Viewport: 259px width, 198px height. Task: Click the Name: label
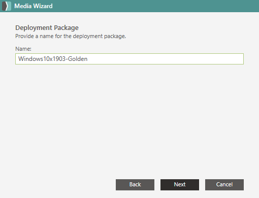pyautogui.click(x=23, y=49)
